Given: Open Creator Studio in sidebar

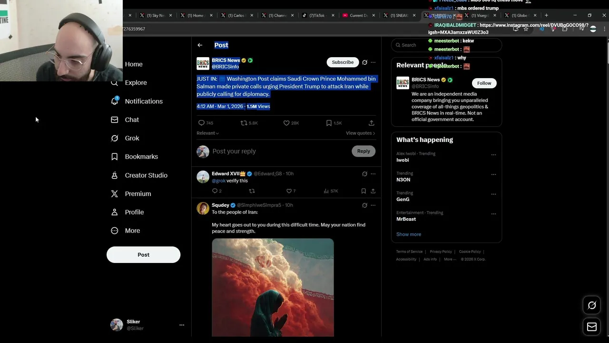Looking at the screenshot, I should (x=139, y=175).
